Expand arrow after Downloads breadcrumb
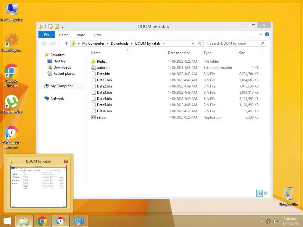Image resolution: width=303 pixels, height=227 pixels. 132,43
